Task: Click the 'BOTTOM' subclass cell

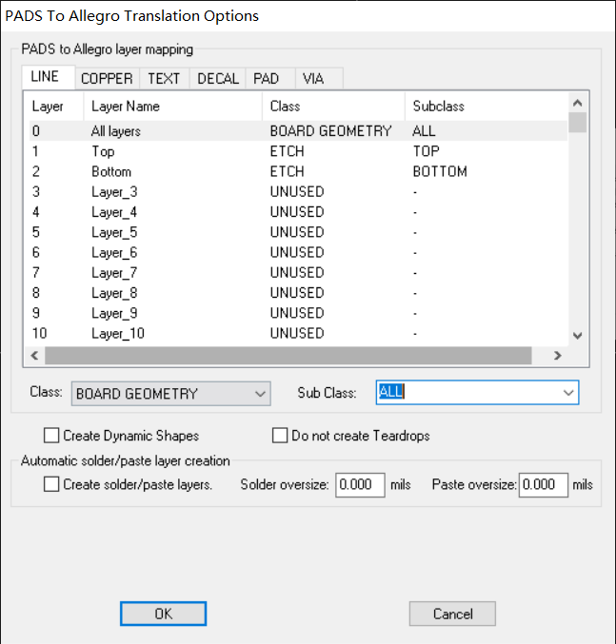Action: click(440, 171)
